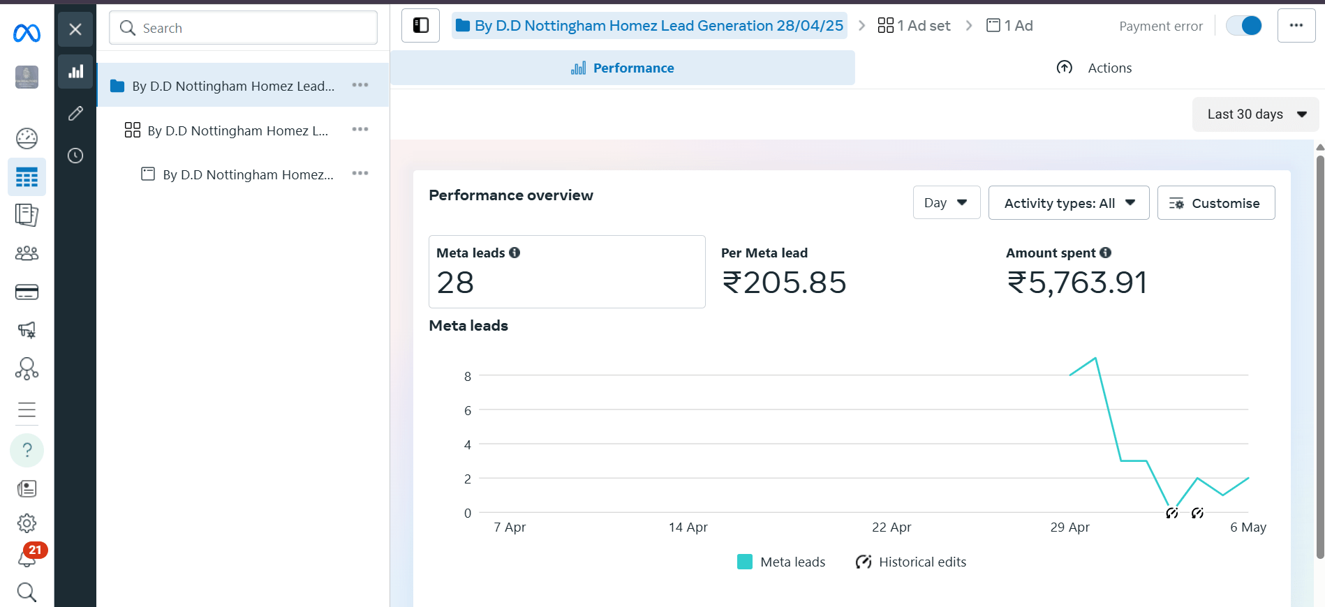Open news feed icon in sidebar
The width and height of the screenshot is (1325, 607).
pos(27,488)
